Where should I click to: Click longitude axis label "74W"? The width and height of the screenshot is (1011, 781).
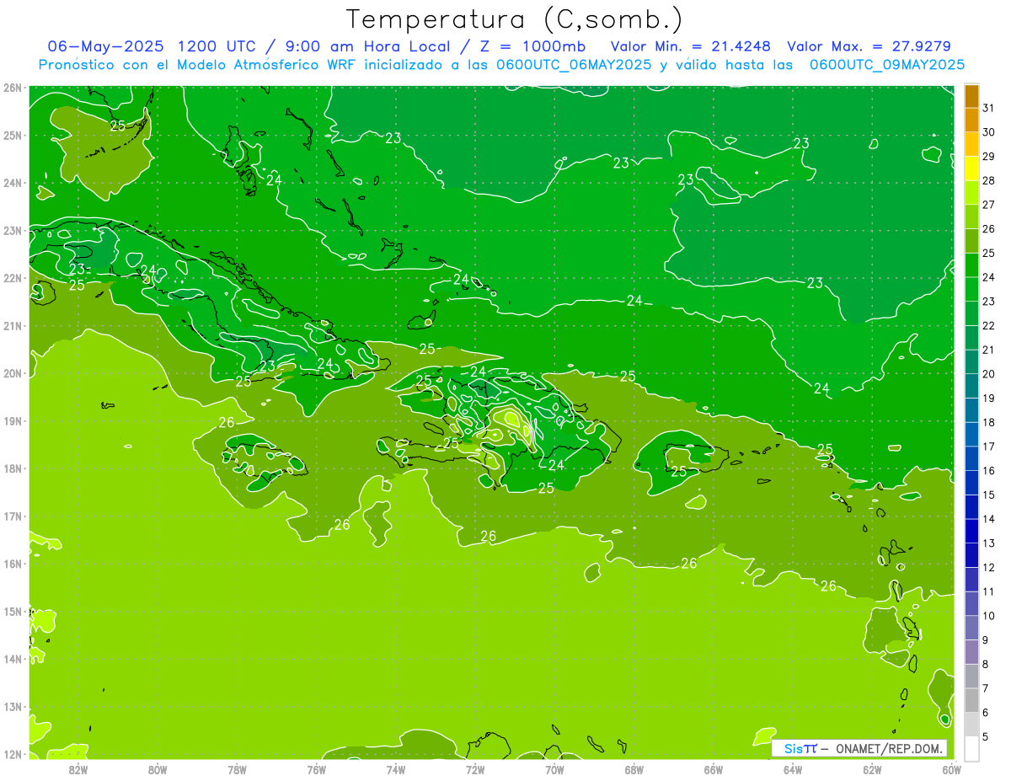pyautogui.click(x=396, y=770)
